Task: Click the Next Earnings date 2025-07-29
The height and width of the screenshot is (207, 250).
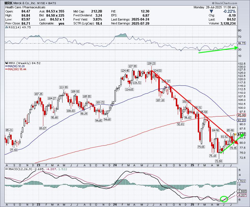Action: (141, 23)
